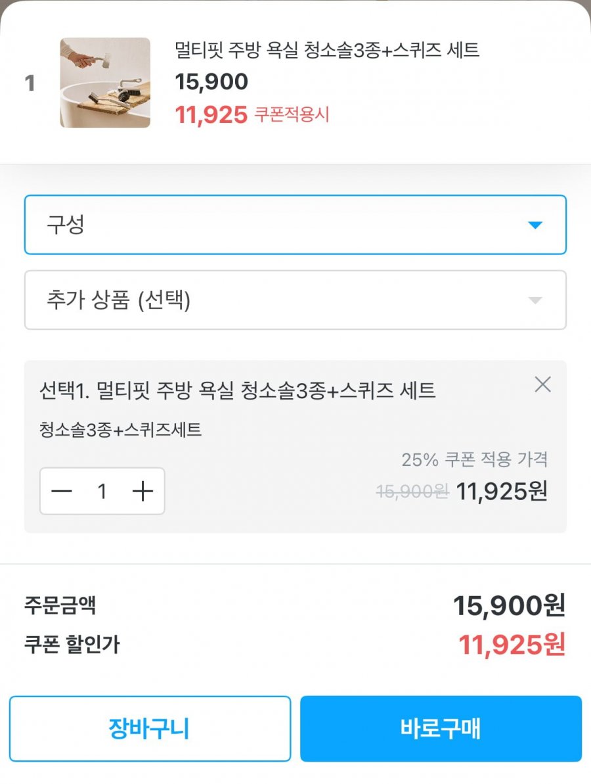Remove the selected 선택1 option with X
591x784 pixels.
tap(542, 384)
